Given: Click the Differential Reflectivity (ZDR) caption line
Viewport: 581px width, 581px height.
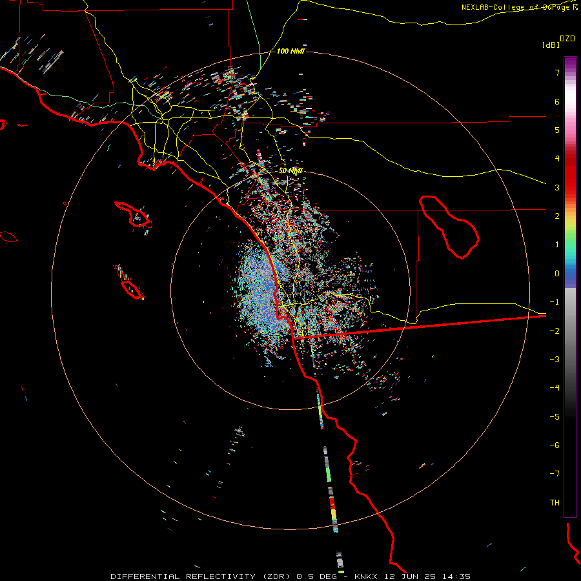Looking at the screenshot, I should (x=290, y=576).
